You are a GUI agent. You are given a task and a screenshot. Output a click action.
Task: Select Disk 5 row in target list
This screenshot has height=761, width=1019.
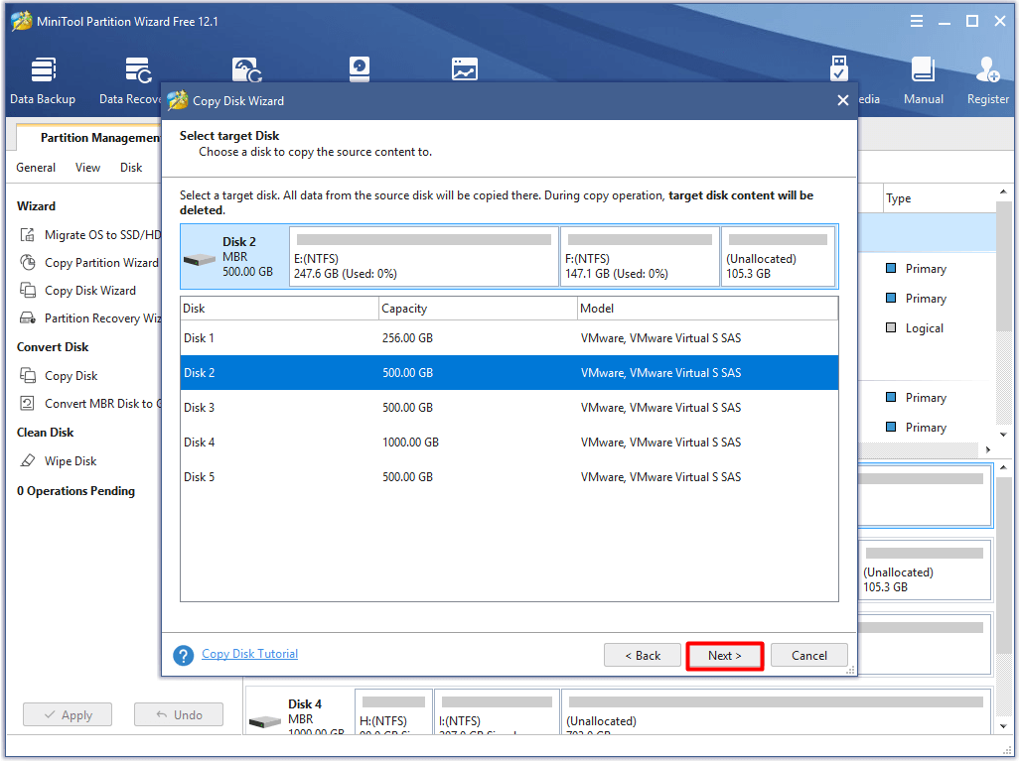point(509,476)
